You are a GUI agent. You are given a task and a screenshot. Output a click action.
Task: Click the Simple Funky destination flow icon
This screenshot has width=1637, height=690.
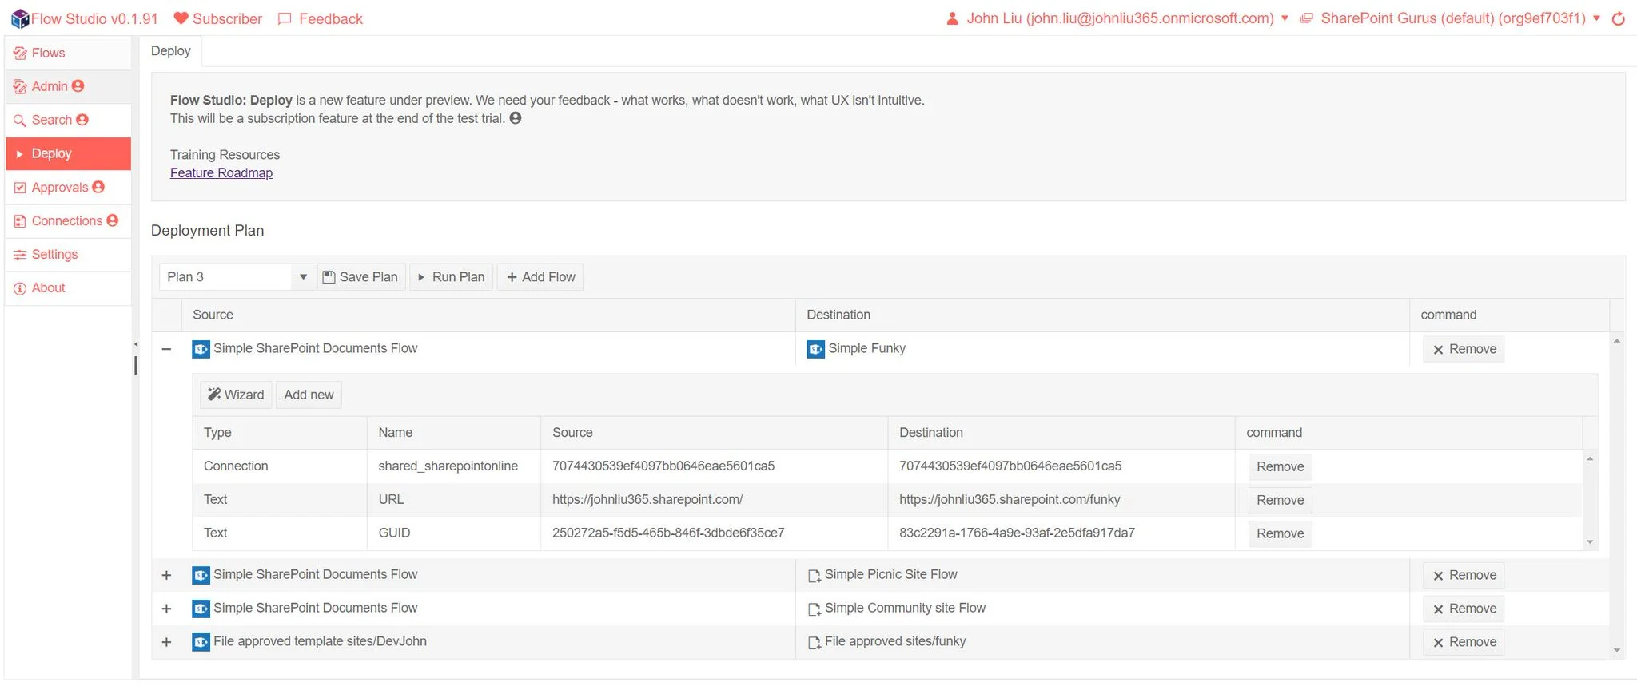coord(815,349)
